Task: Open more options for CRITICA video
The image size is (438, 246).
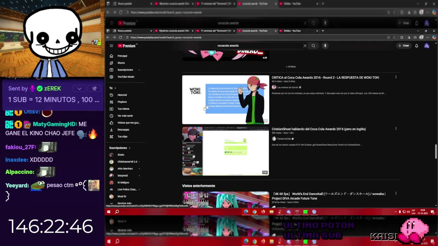Action: click(x=396, y=77)
